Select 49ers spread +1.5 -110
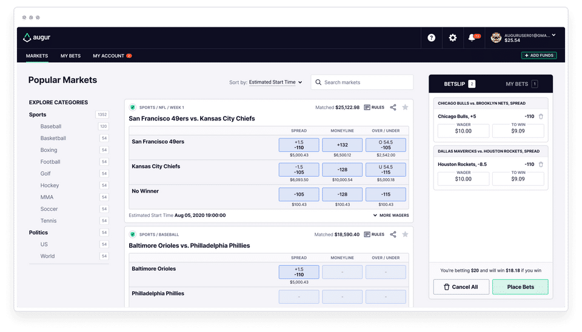Screen dimensions: 582x332 [299, 145]
